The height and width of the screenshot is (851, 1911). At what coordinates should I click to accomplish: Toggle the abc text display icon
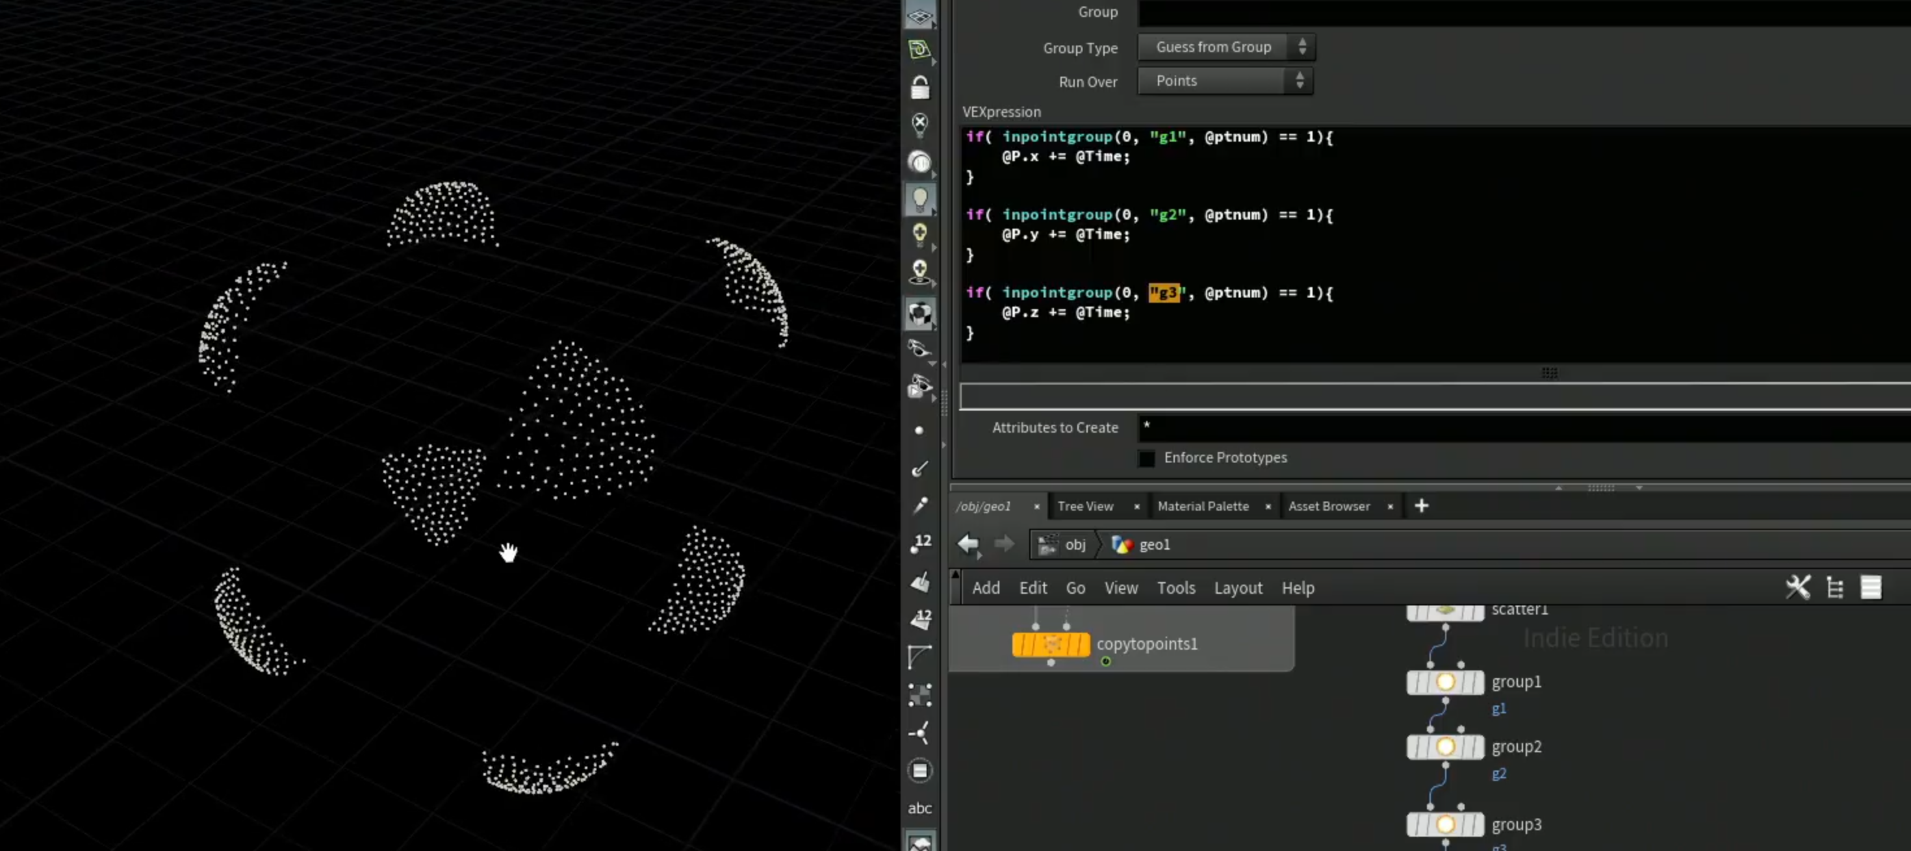pyautogui.click(x=920, y=808)
